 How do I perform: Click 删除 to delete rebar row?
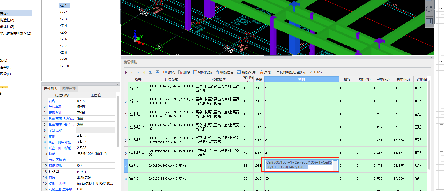(184, 72)
